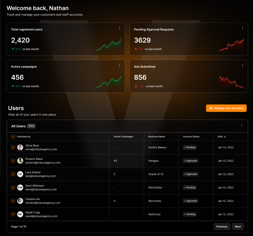The height and width of the screenshot is (236, 253).
Task: Click the Approved badge for Oracle of 12
Action: coord(190,174)
